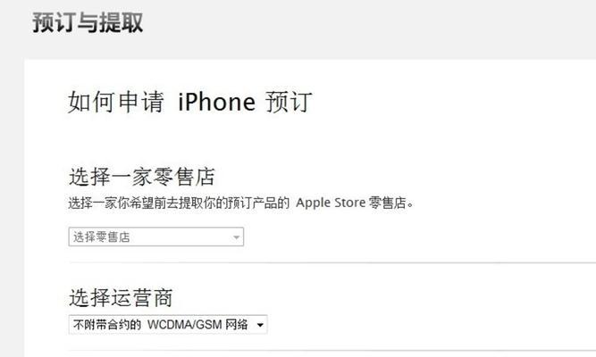Open the 不附带合约的 WCDMA/GSM 网络 carrier dropdown
Viewport: 596px width, 357px height.
pos(168,325)
